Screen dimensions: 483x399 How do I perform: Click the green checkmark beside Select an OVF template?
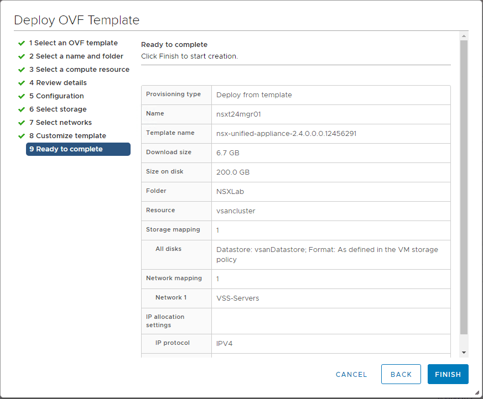[x=21, y=43]
